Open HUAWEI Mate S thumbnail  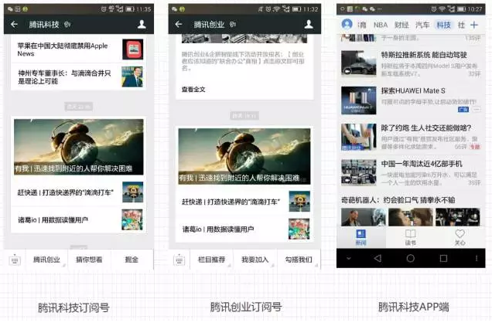point(359,100)
